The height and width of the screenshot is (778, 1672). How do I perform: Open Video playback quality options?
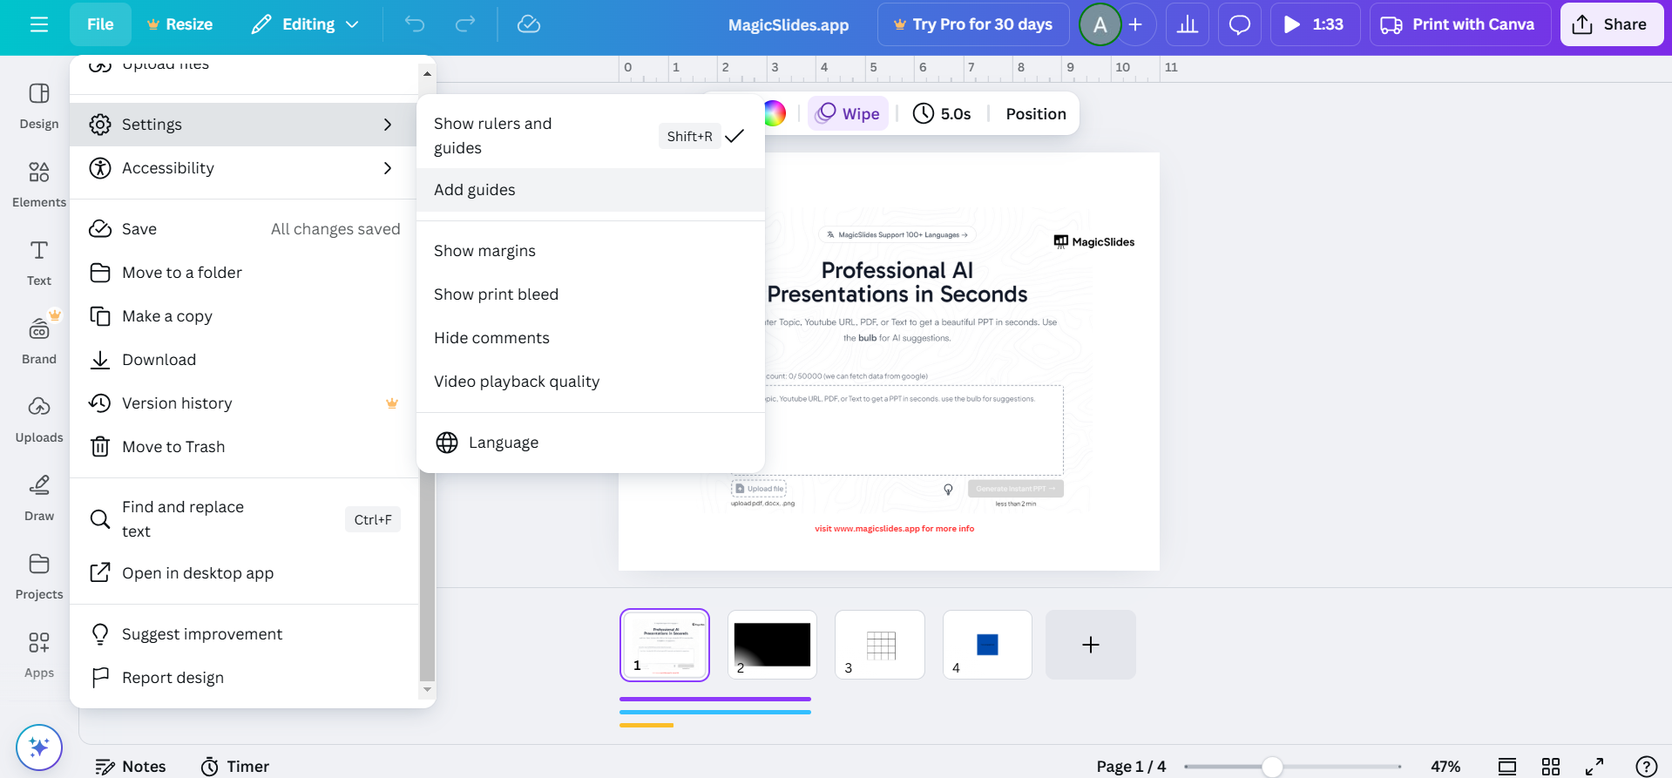click(x=591, y=382)
